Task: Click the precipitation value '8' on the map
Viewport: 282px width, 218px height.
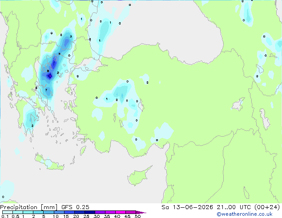Action: (x=48, y=71)
